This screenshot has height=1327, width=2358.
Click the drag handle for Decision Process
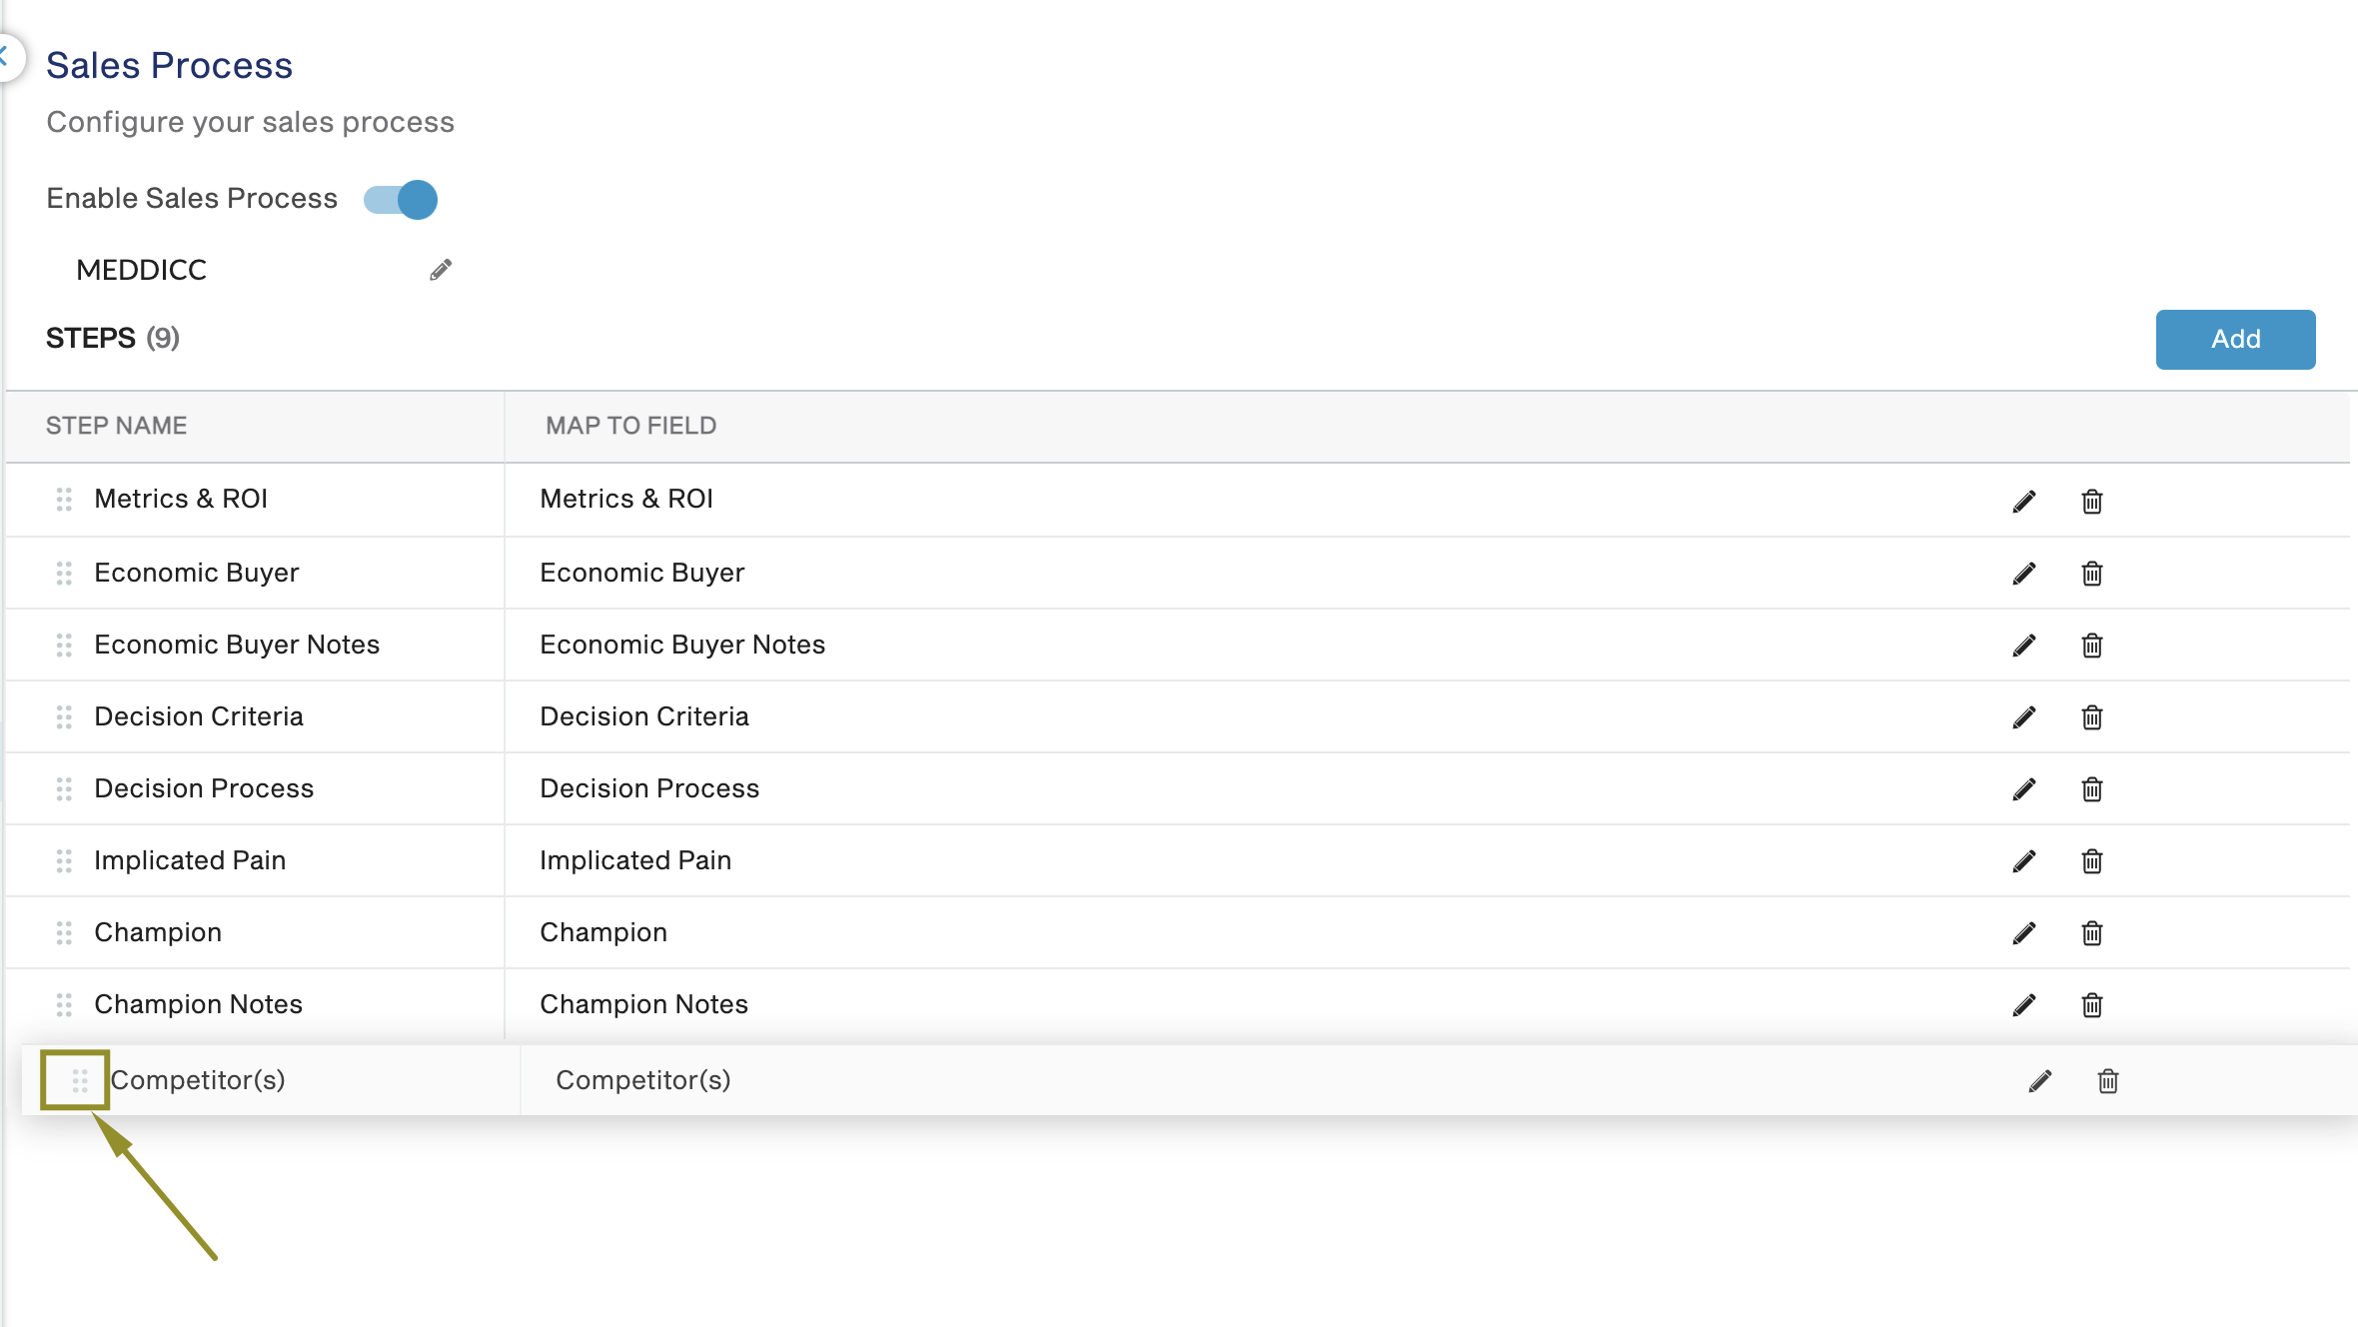point(64,788)
